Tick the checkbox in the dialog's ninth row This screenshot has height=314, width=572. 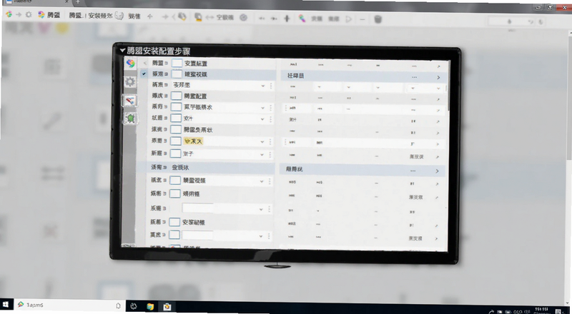(176, 153)
